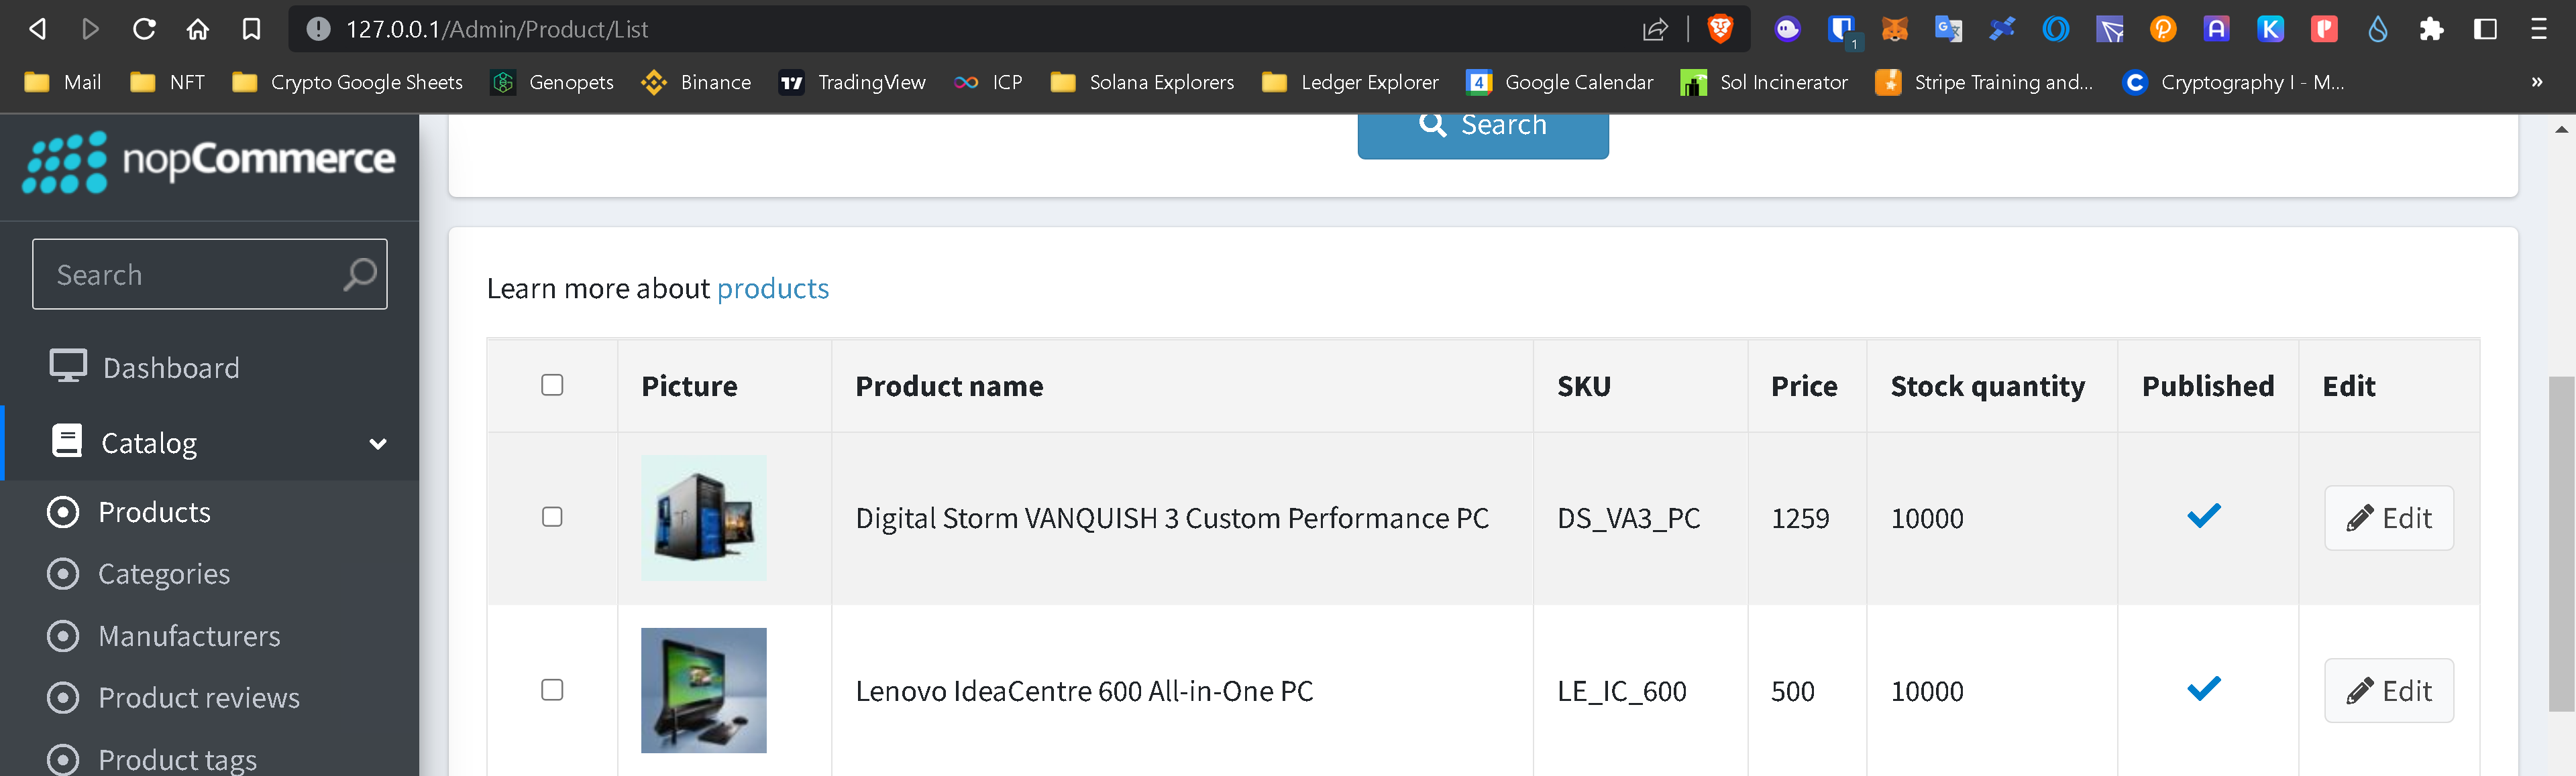Open the Sol Incinerator bookmark
Image resolution: width=2576 pixels, height=776 pixels.
[1765, 82]
